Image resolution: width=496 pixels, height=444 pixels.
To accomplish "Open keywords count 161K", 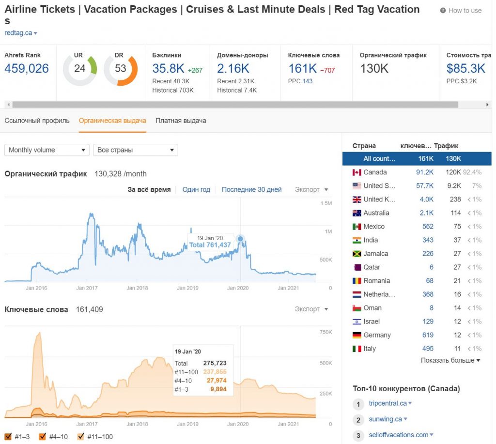I will pyautogui.click(x=302, y=69).
